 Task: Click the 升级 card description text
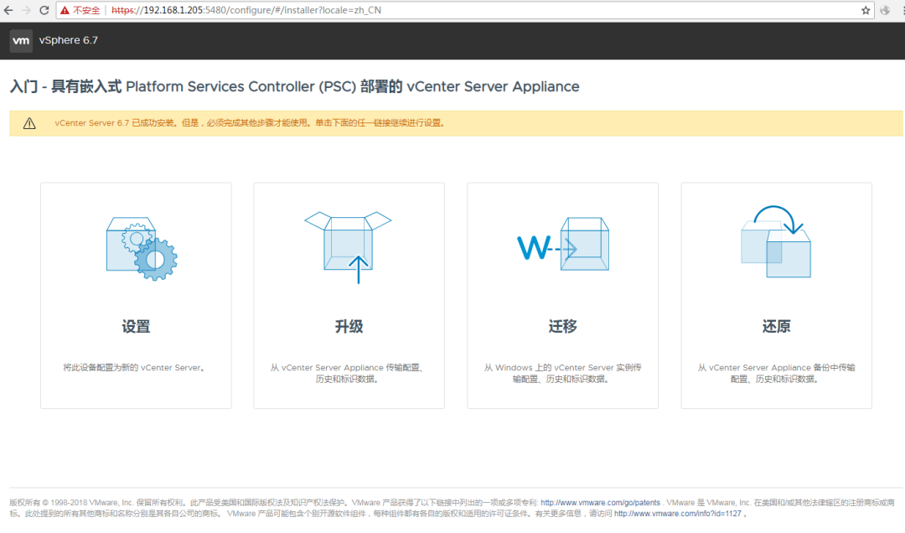click(349, 373)
